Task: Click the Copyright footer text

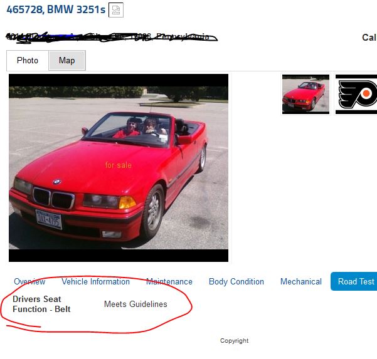Action: pos(235,341)
